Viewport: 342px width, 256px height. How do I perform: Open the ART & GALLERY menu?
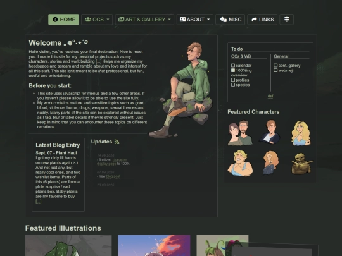tap(144, 20)
